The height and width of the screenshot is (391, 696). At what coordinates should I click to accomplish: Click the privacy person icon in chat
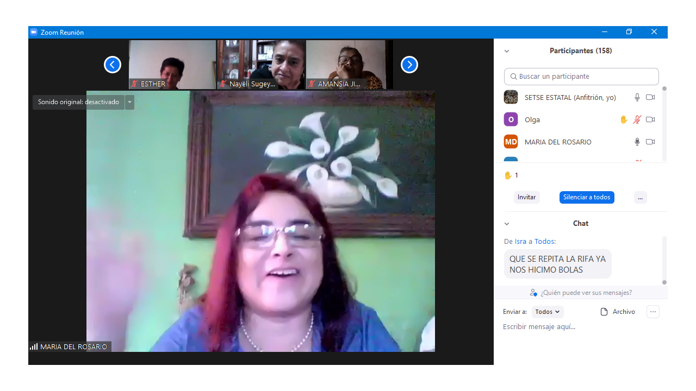pyautogui.click(x=533, y=293)
